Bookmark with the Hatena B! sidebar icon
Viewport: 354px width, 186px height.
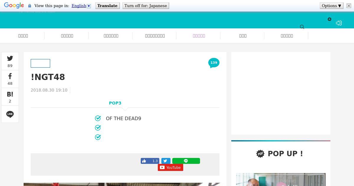click(10, 97)
